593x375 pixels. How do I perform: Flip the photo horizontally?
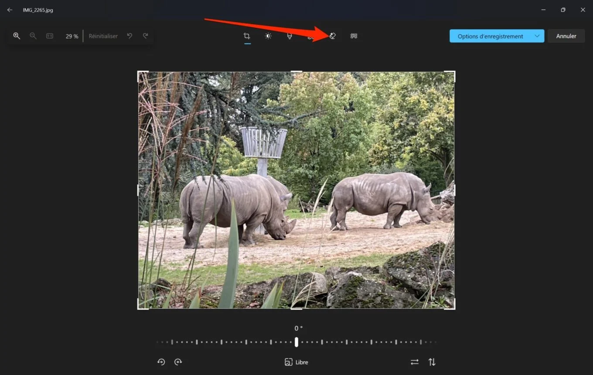pos(415,362)
